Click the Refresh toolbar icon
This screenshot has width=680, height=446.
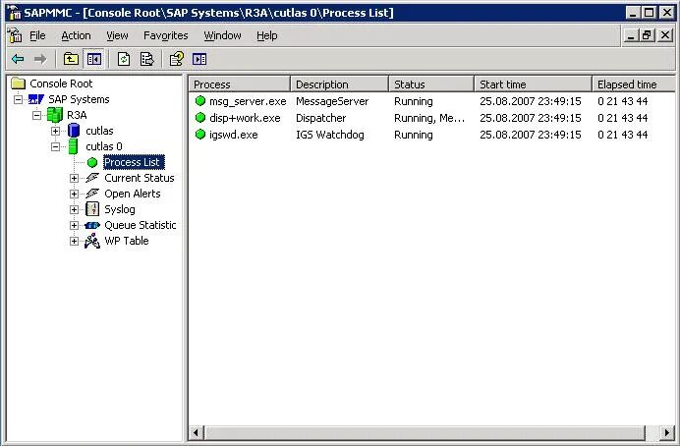124,59
